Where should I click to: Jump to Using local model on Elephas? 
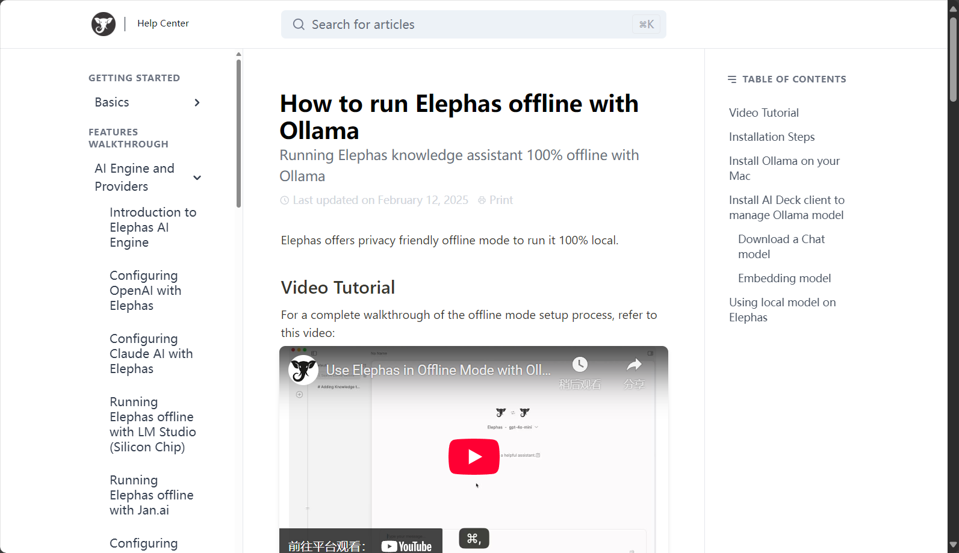783,310
